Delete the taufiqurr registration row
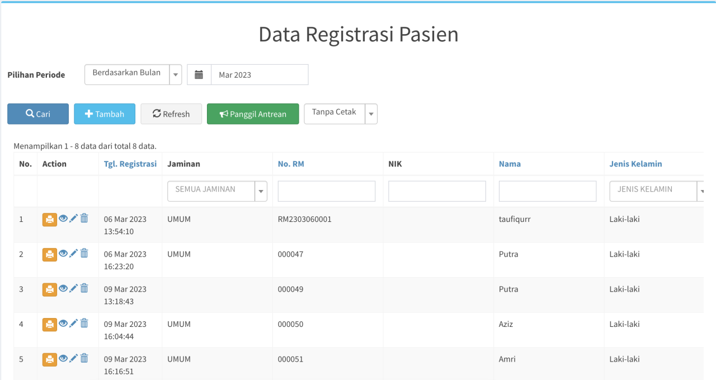The image size is (716, 380). [84, 218]
